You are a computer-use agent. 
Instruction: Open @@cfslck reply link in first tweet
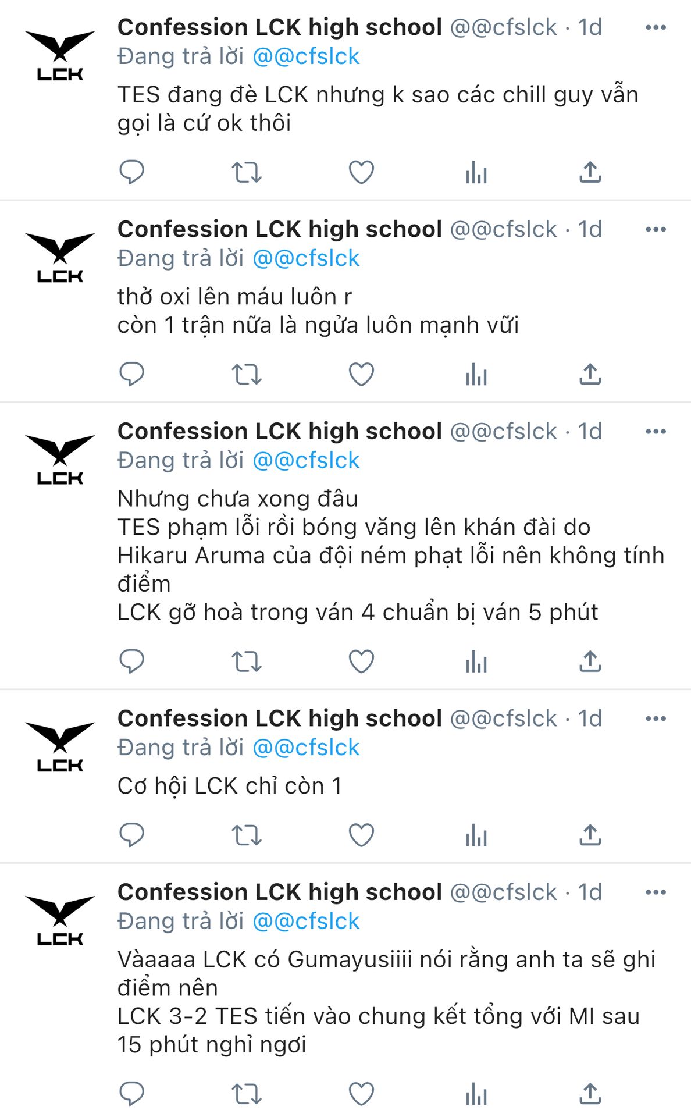coord(306,56)
